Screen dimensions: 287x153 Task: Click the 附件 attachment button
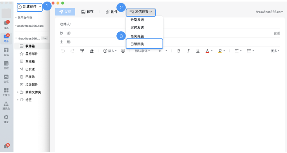(112, 12)
